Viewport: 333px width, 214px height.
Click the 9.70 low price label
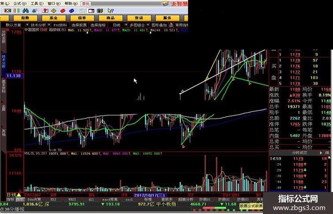(57, 150)
